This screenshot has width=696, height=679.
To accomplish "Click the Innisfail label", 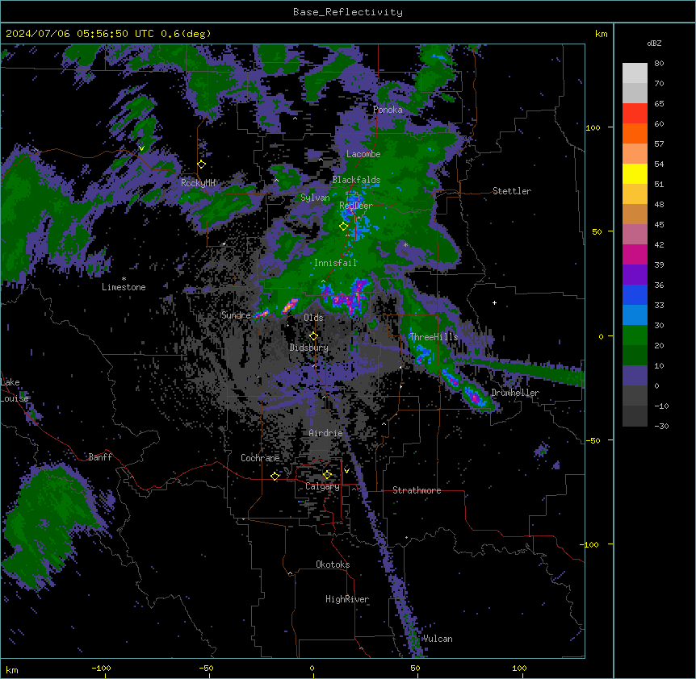I will pos(336,263).
